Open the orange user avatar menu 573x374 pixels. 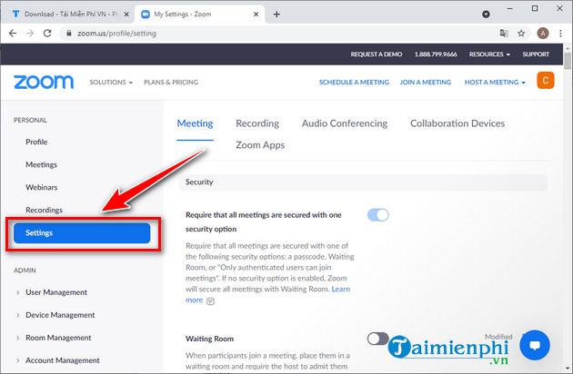coord(546,82)
